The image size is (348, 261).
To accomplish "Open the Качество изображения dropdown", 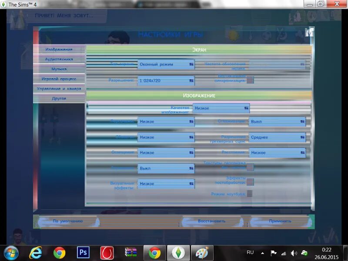I will click(221, 108).
